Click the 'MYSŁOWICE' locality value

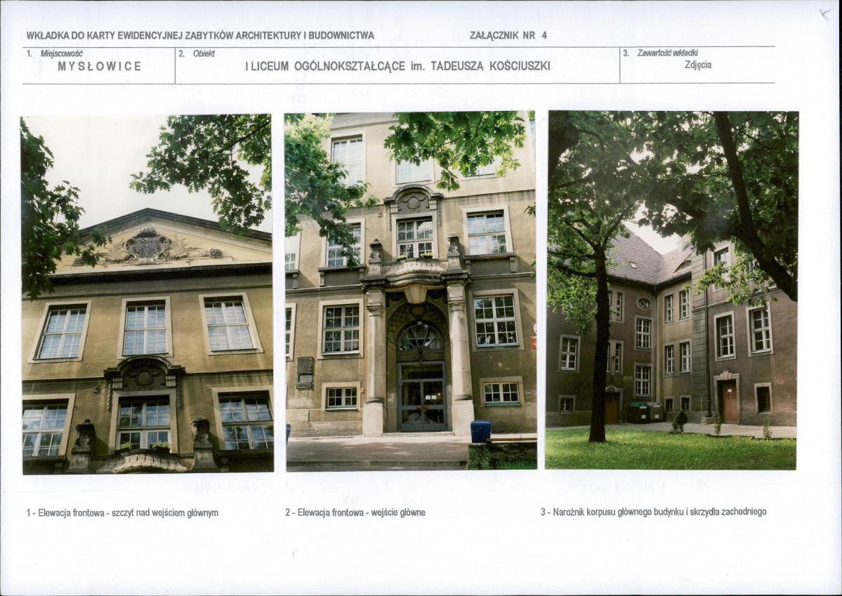[x=99, y=67]
